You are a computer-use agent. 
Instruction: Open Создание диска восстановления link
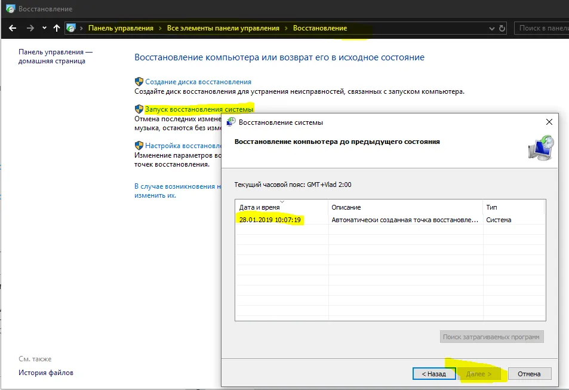coord(198,82)
